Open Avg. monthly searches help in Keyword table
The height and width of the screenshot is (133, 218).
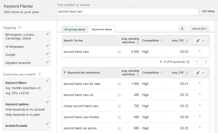(137, 75)
